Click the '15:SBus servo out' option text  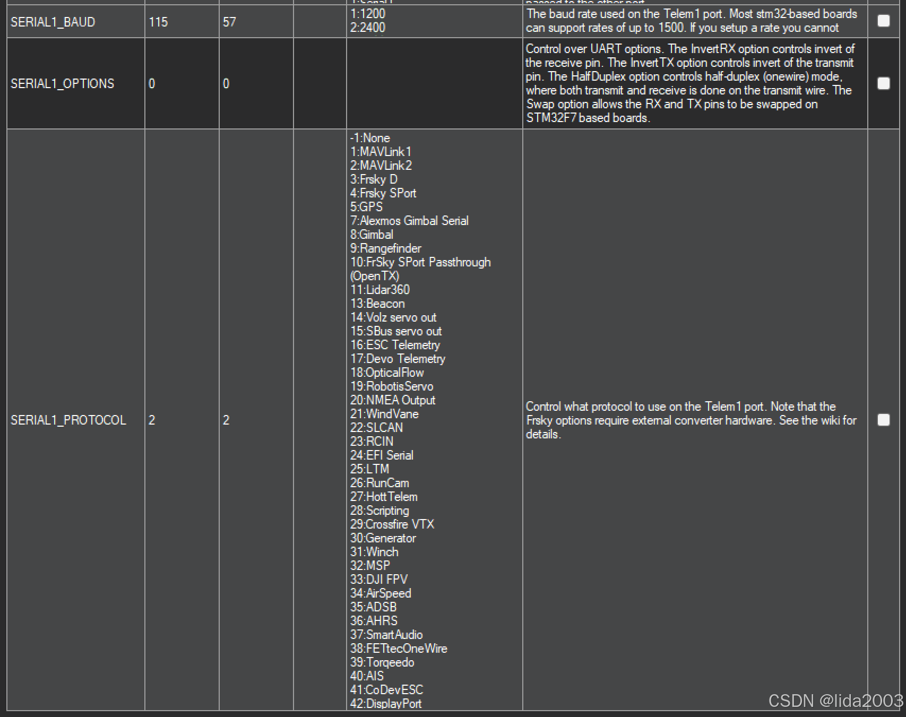point(396,331)
